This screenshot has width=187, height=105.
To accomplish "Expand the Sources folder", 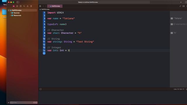I will [x=11, y=13].
